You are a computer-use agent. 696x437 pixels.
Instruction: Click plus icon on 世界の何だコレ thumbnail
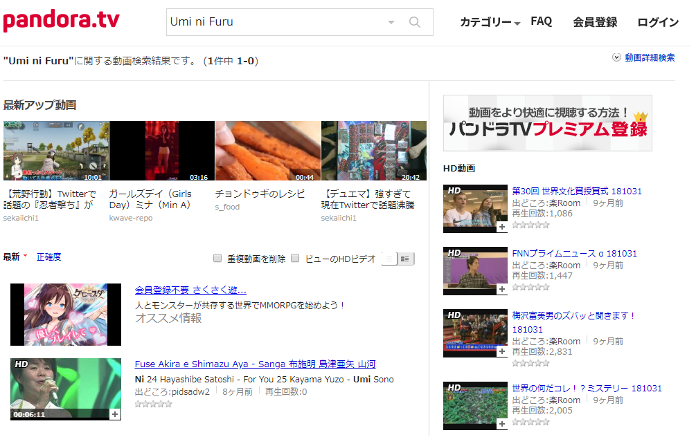point(501,424)
